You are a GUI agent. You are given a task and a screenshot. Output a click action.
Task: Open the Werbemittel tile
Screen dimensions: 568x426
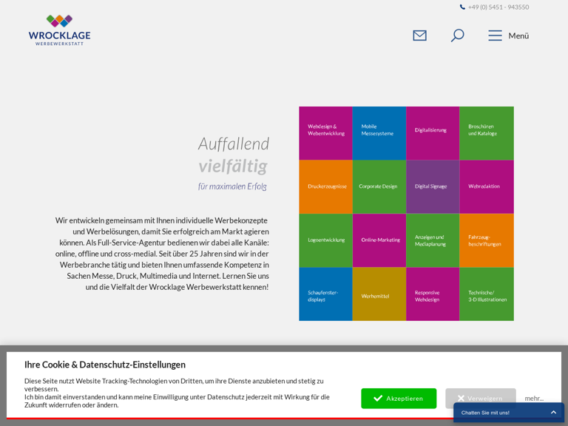379,294
